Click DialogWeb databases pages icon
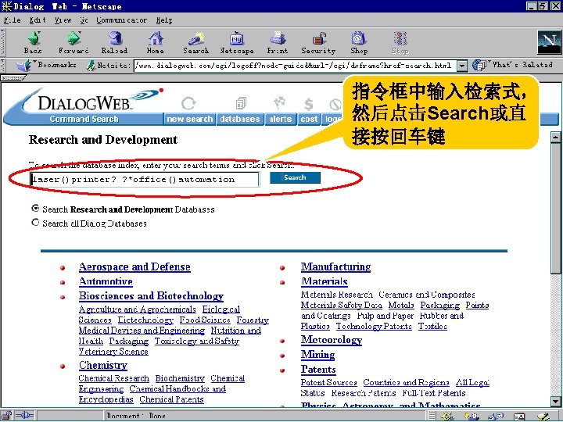The height and width of the screenshot is (422, 563). pyautogui.click(x=241, y=103)
